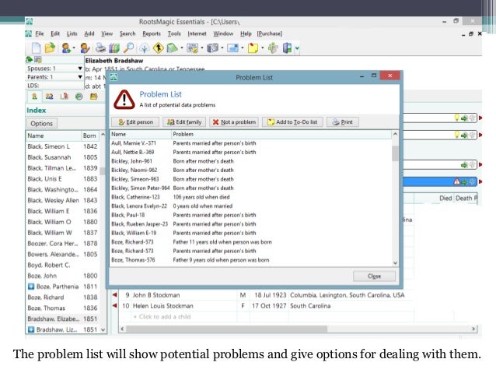Mark selected entry as Not a problem
This screenshot has height=373, width=496.
tap(234, 122)
